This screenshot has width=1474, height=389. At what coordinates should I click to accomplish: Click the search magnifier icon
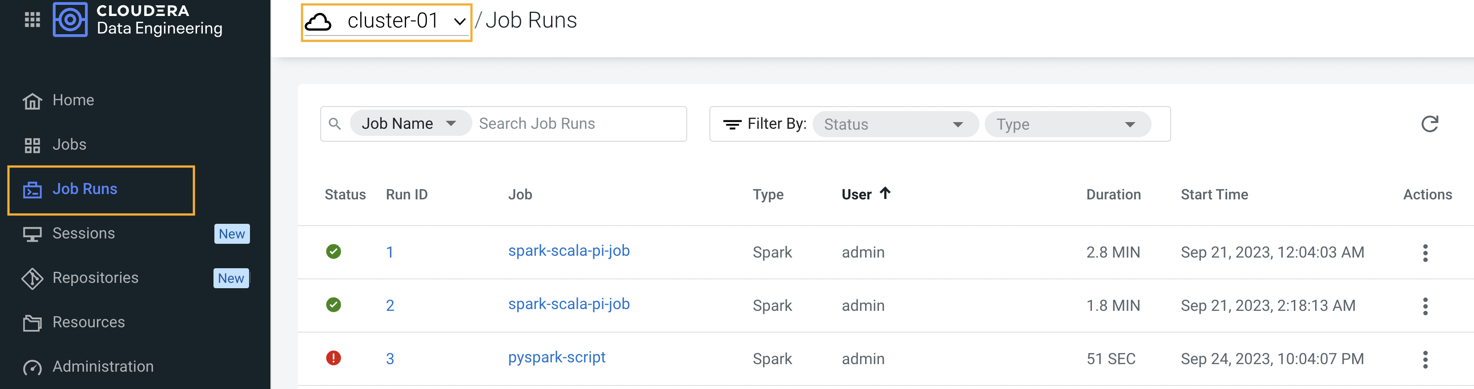pyautogui.click(x=335, y=124)
